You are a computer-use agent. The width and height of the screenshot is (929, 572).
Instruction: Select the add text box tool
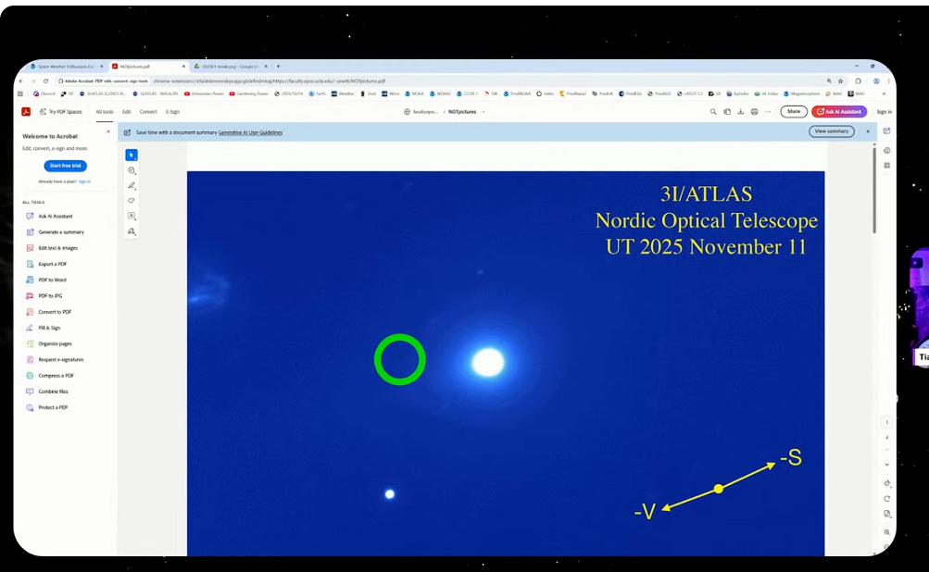(x=132, y=217)
